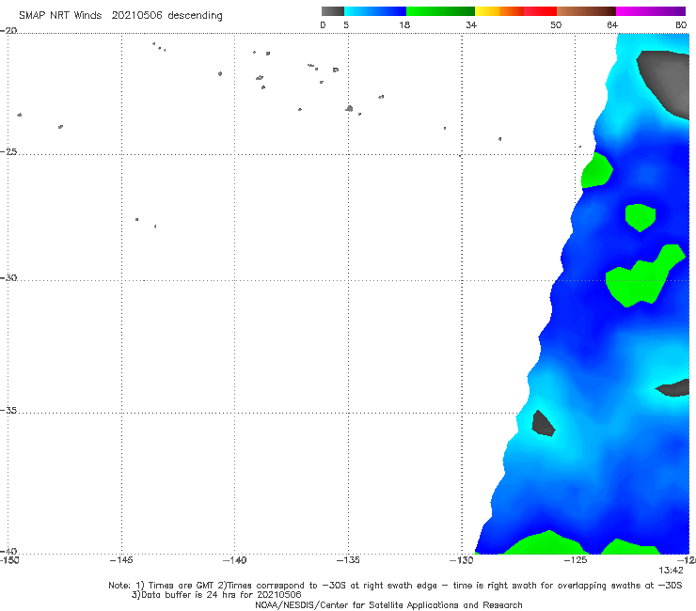The image size is (696, 611).
Task: Click the longitude label '-125'
Action: 576,560
